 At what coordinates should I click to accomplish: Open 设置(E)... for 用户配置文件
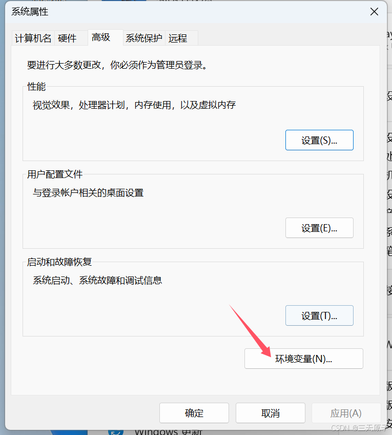(319, 228)
